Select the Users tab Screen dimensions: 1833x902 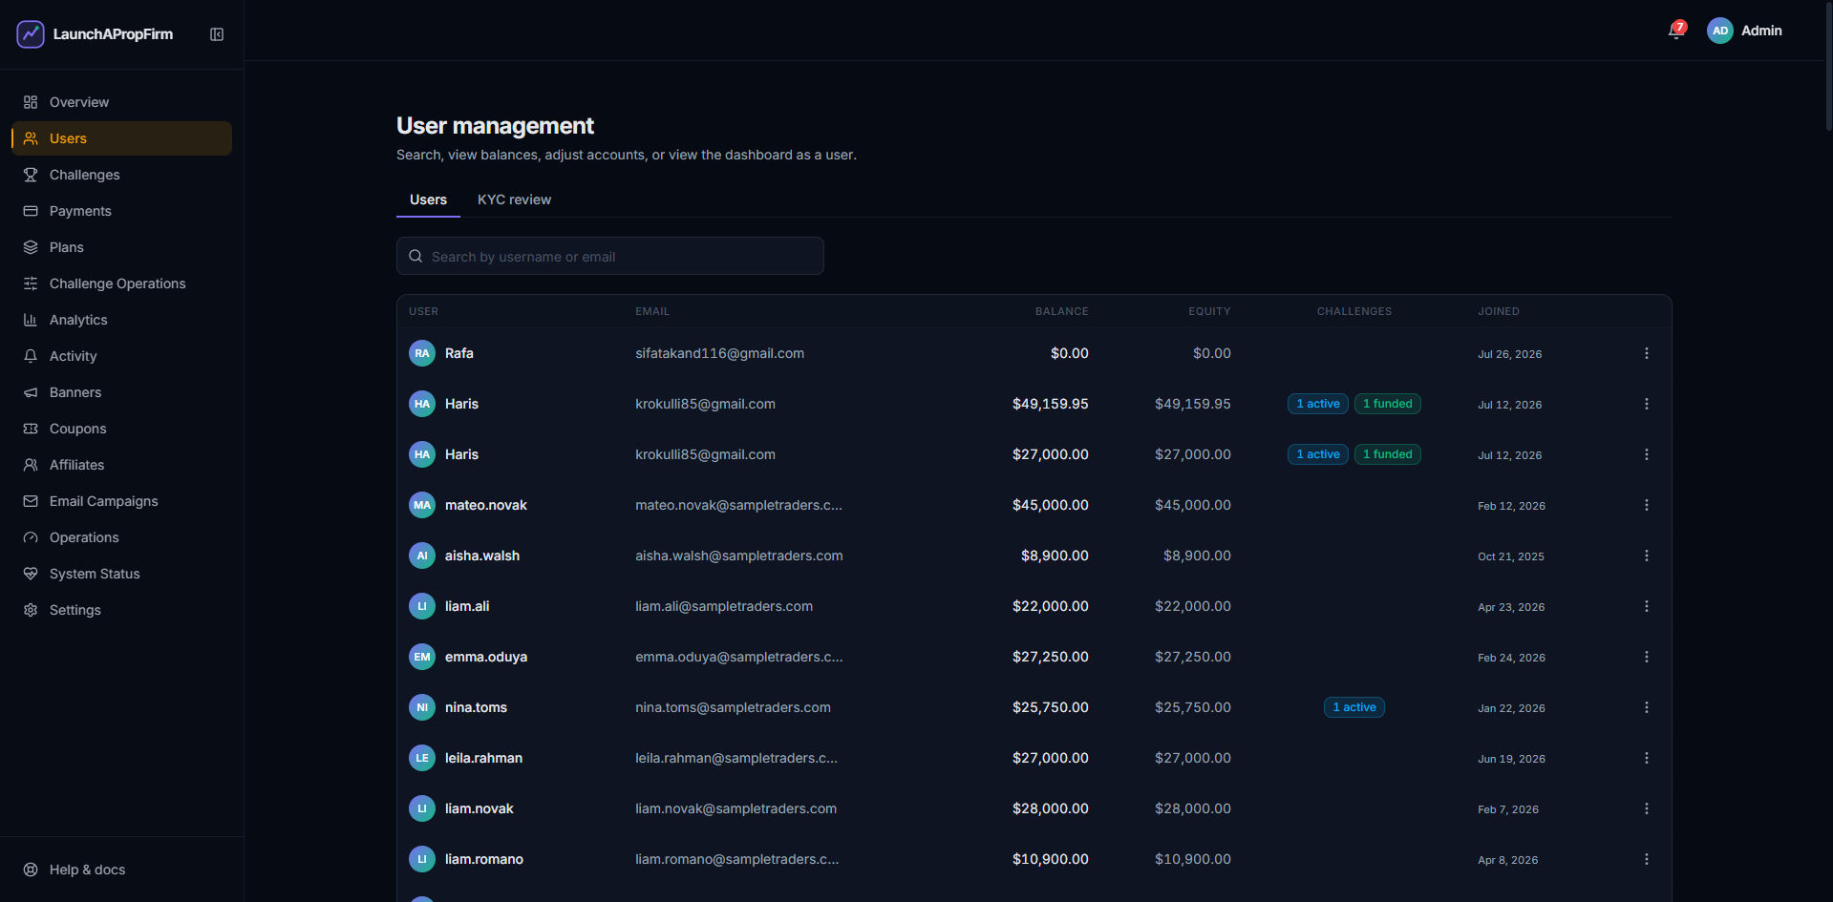(428, 199)
